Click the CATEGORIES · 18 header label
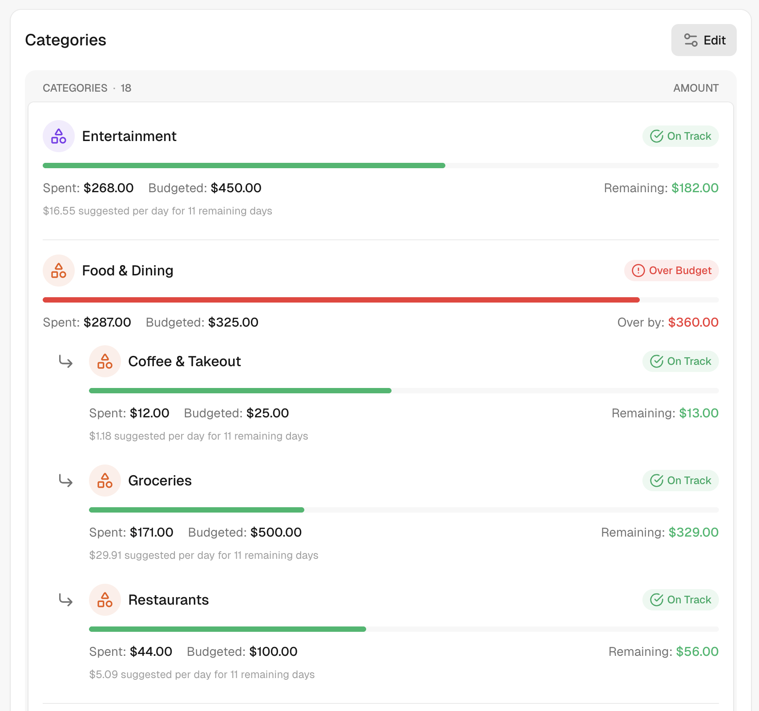Viewport: 759px width, 711px height. pos(87,88)
